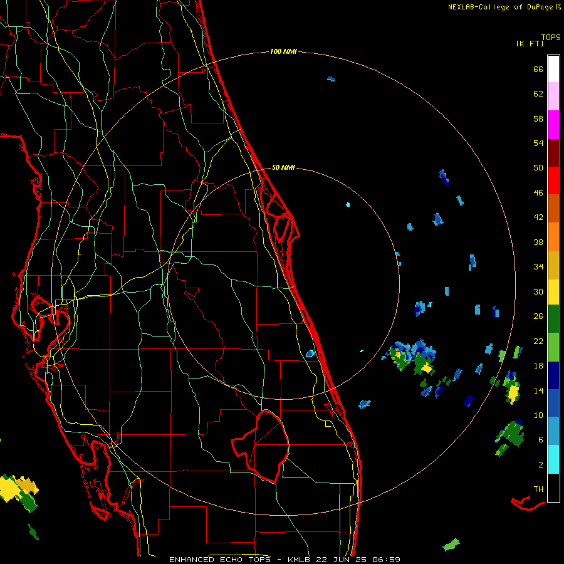Select the 50 value on the legend

pos(538,167)
